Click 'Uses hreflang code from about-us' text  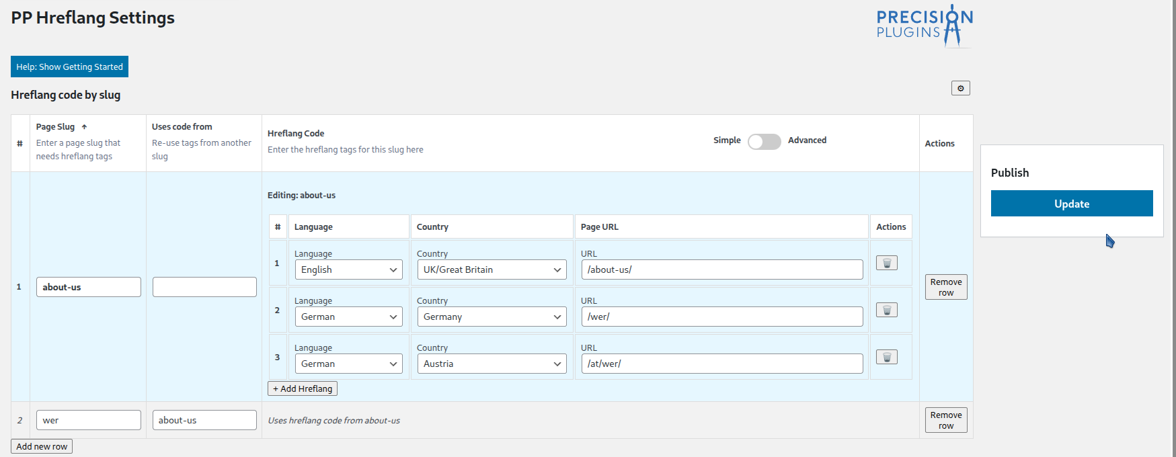(334, 421)
